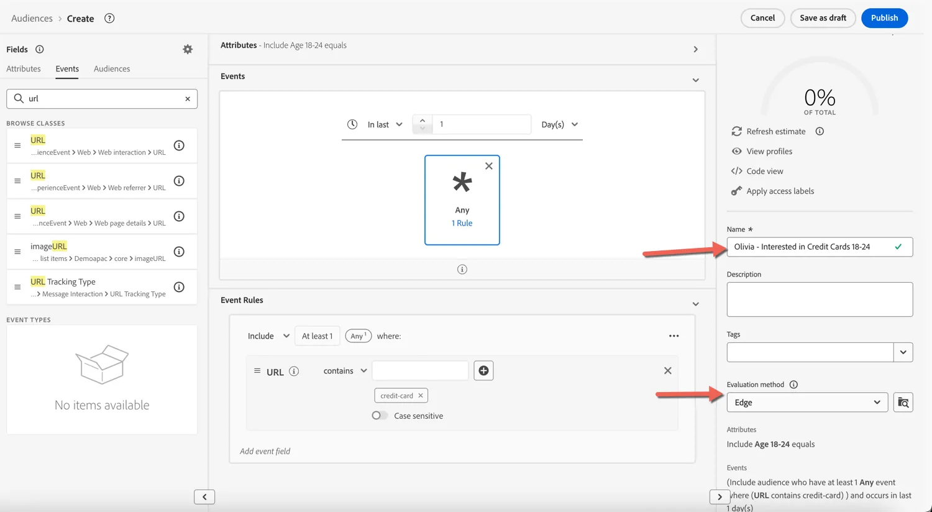Clear the url search text
Image resolution: width=932 pixels, height=512 pixels.
(188, 99)
